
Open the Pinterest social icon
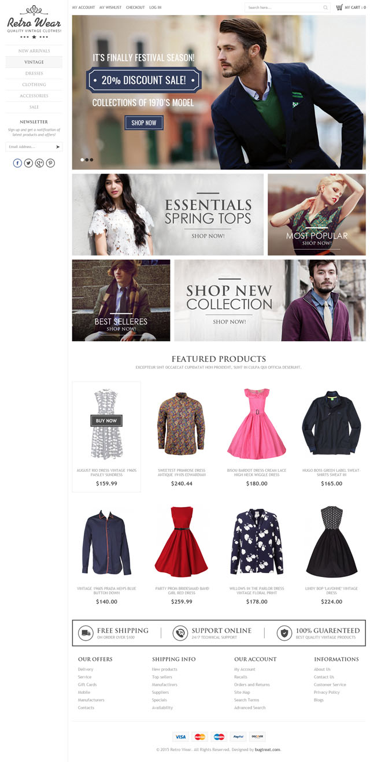pyautogui.click(x=50, y=163)
